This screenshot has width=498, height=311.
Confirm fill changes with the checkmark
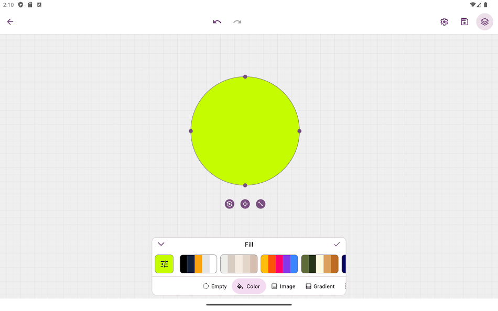[337, 244]
